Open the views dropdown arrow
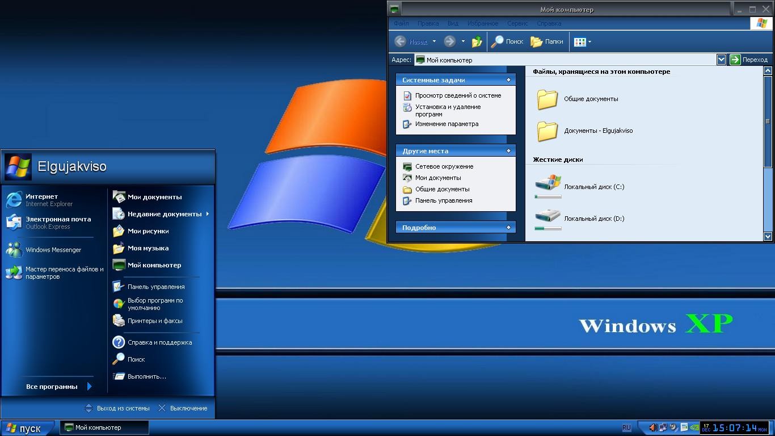The height and width of the screenshot is (436, 775). coord(590,41)
